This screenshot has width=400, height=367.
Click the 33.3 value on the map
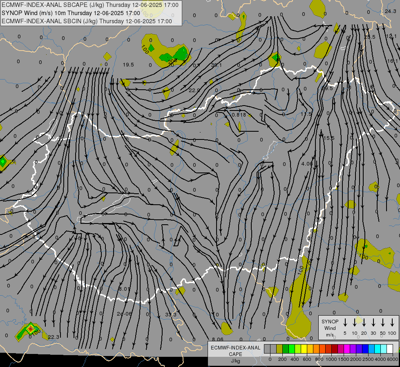[171, 314]
